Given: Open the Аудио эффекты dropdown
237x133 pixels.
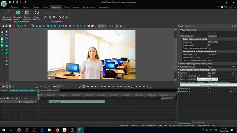Looking at the screenshot, I should [36, 15].
